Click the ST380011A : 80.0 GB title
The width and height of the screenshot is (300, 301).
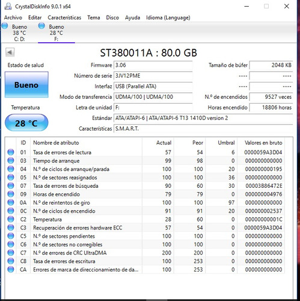pos(148,53)
